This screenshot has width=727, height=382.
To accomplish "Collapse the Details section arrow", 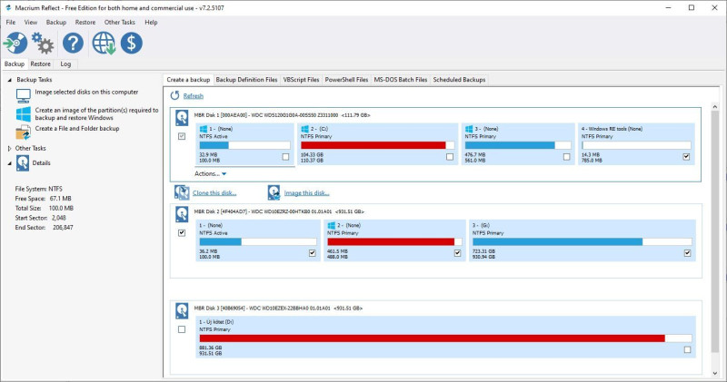I will (x=9, y=163).
